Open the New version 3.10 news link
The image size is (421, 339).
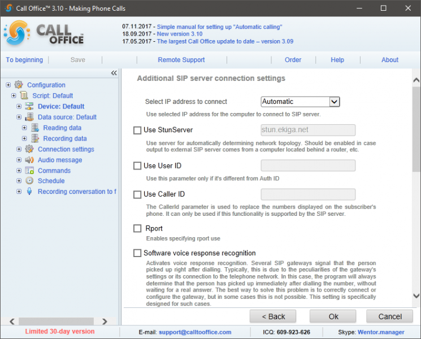(x=180, y=34)
